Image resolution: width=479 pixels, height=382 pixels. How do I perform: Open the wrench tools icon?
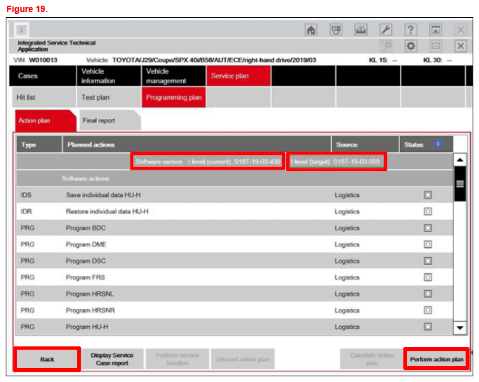tap(385, 30)
